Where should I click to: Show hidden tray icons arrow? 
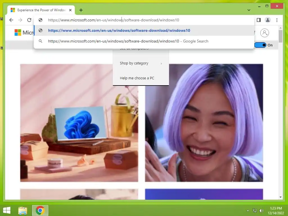tap(248, 210)
